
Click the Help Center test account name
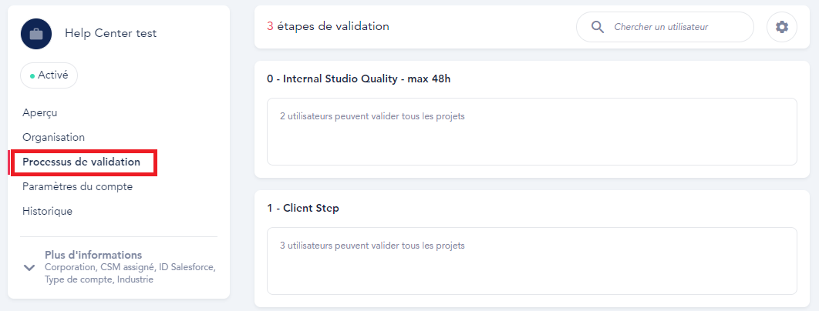(110, 33)
